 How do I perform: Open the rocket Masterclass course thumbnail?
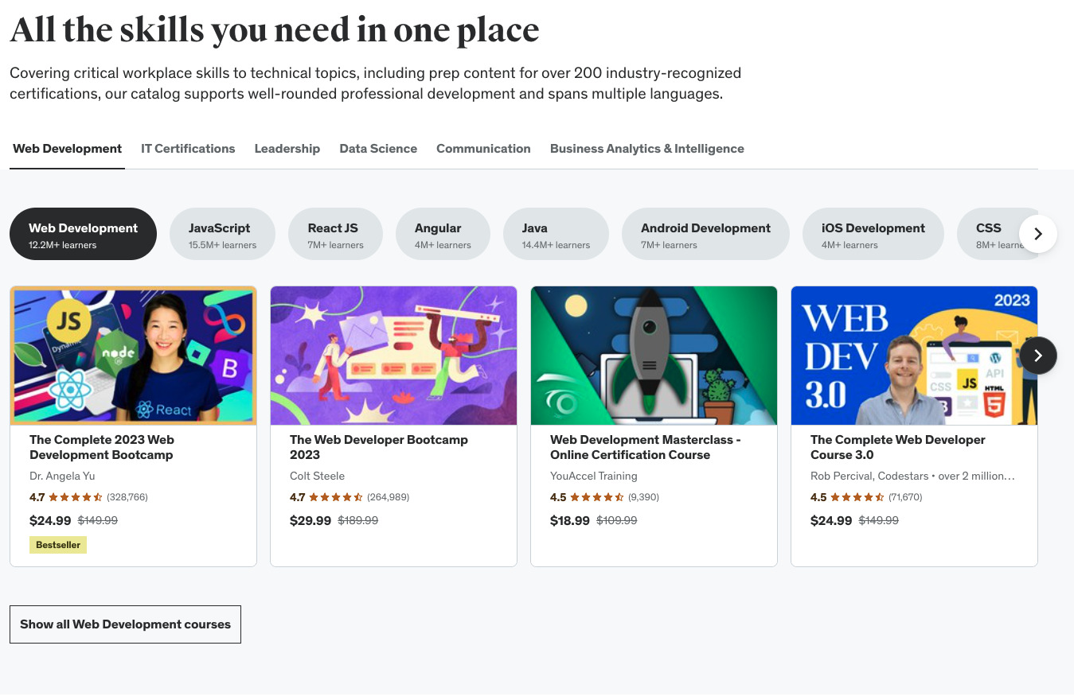[x=654, y=356]
